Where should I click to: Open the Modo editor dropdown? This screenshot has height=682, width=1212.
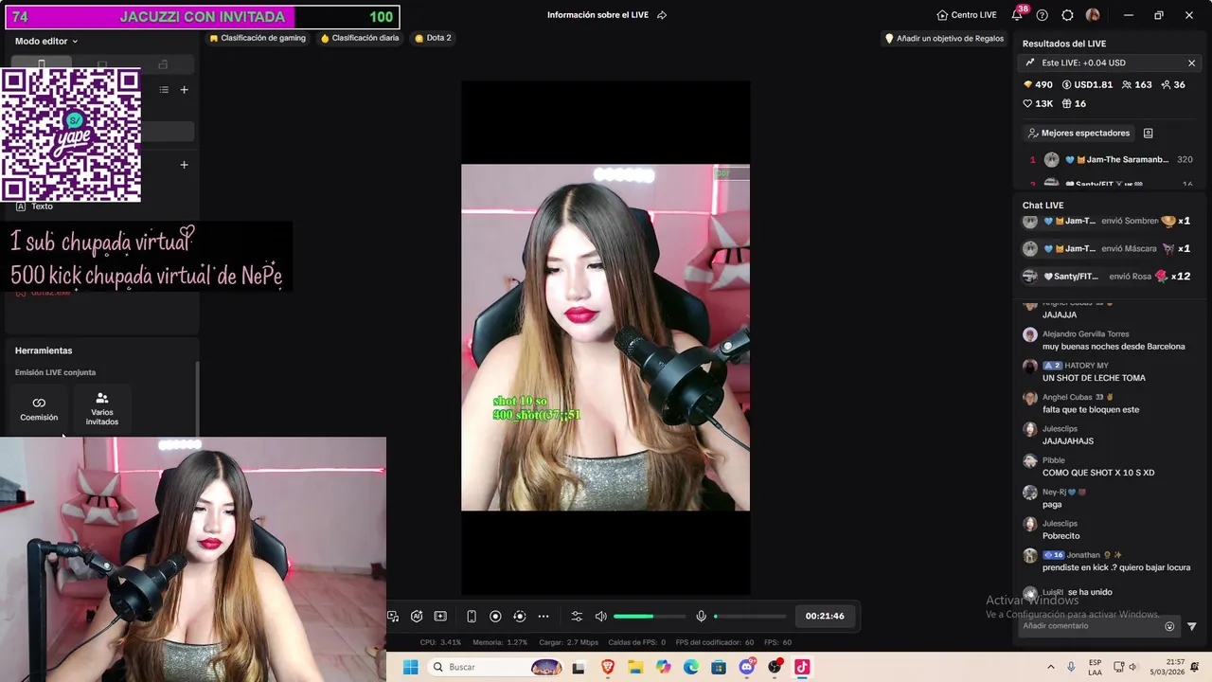(46, 41)
